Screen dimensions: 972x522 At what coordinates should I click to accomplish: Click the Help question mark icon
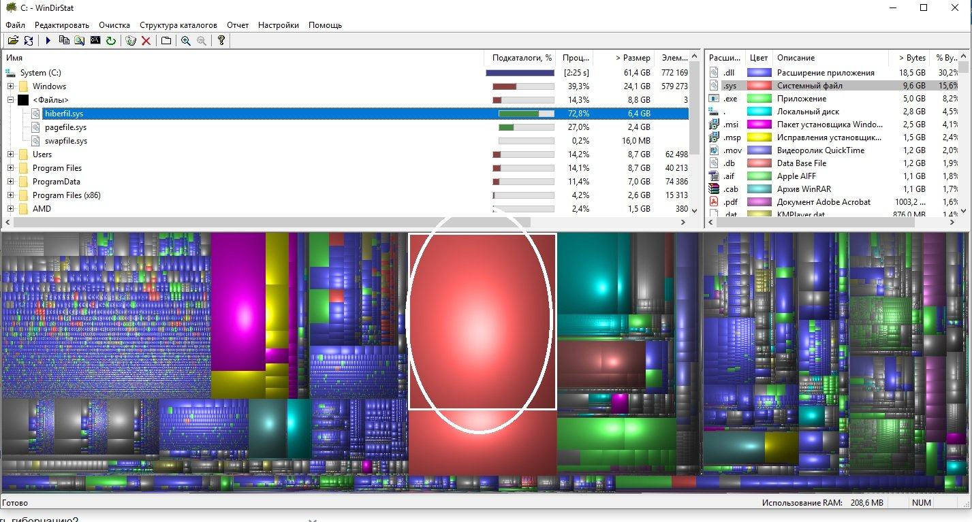click(x=221, y=41)
